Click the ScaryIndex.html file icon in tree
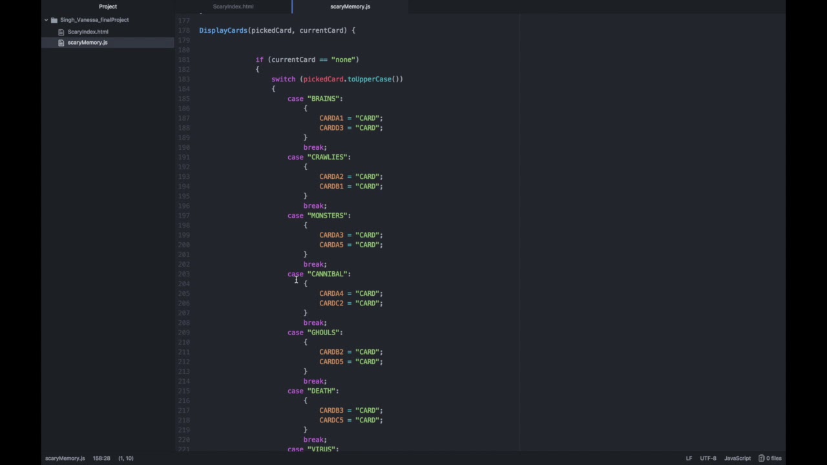This screenshot has width=827, height=465. click(x=61, y=32)
